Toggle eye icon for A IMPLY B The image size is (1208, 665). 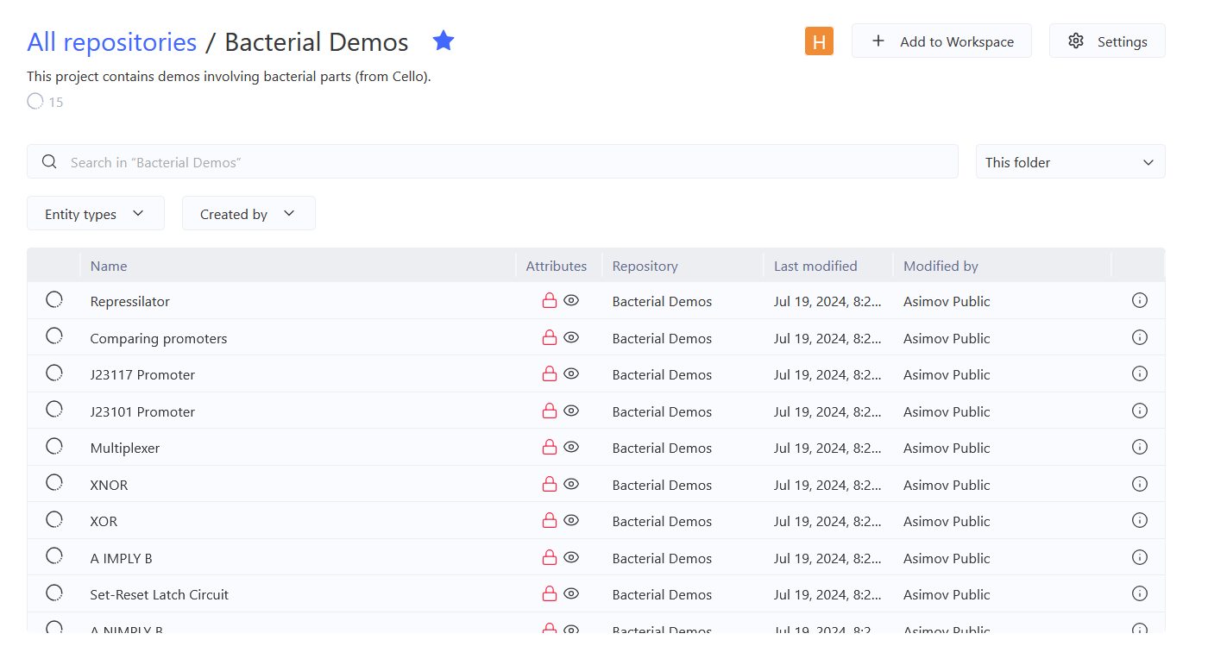pyautogui.click(x=571, y=557)
